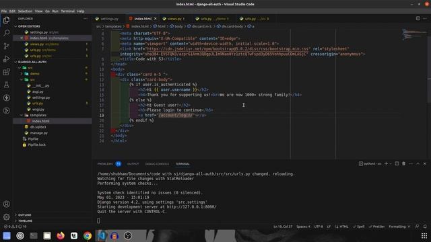
Task: Open the Manage gear icon
Action: coord(6,217)
